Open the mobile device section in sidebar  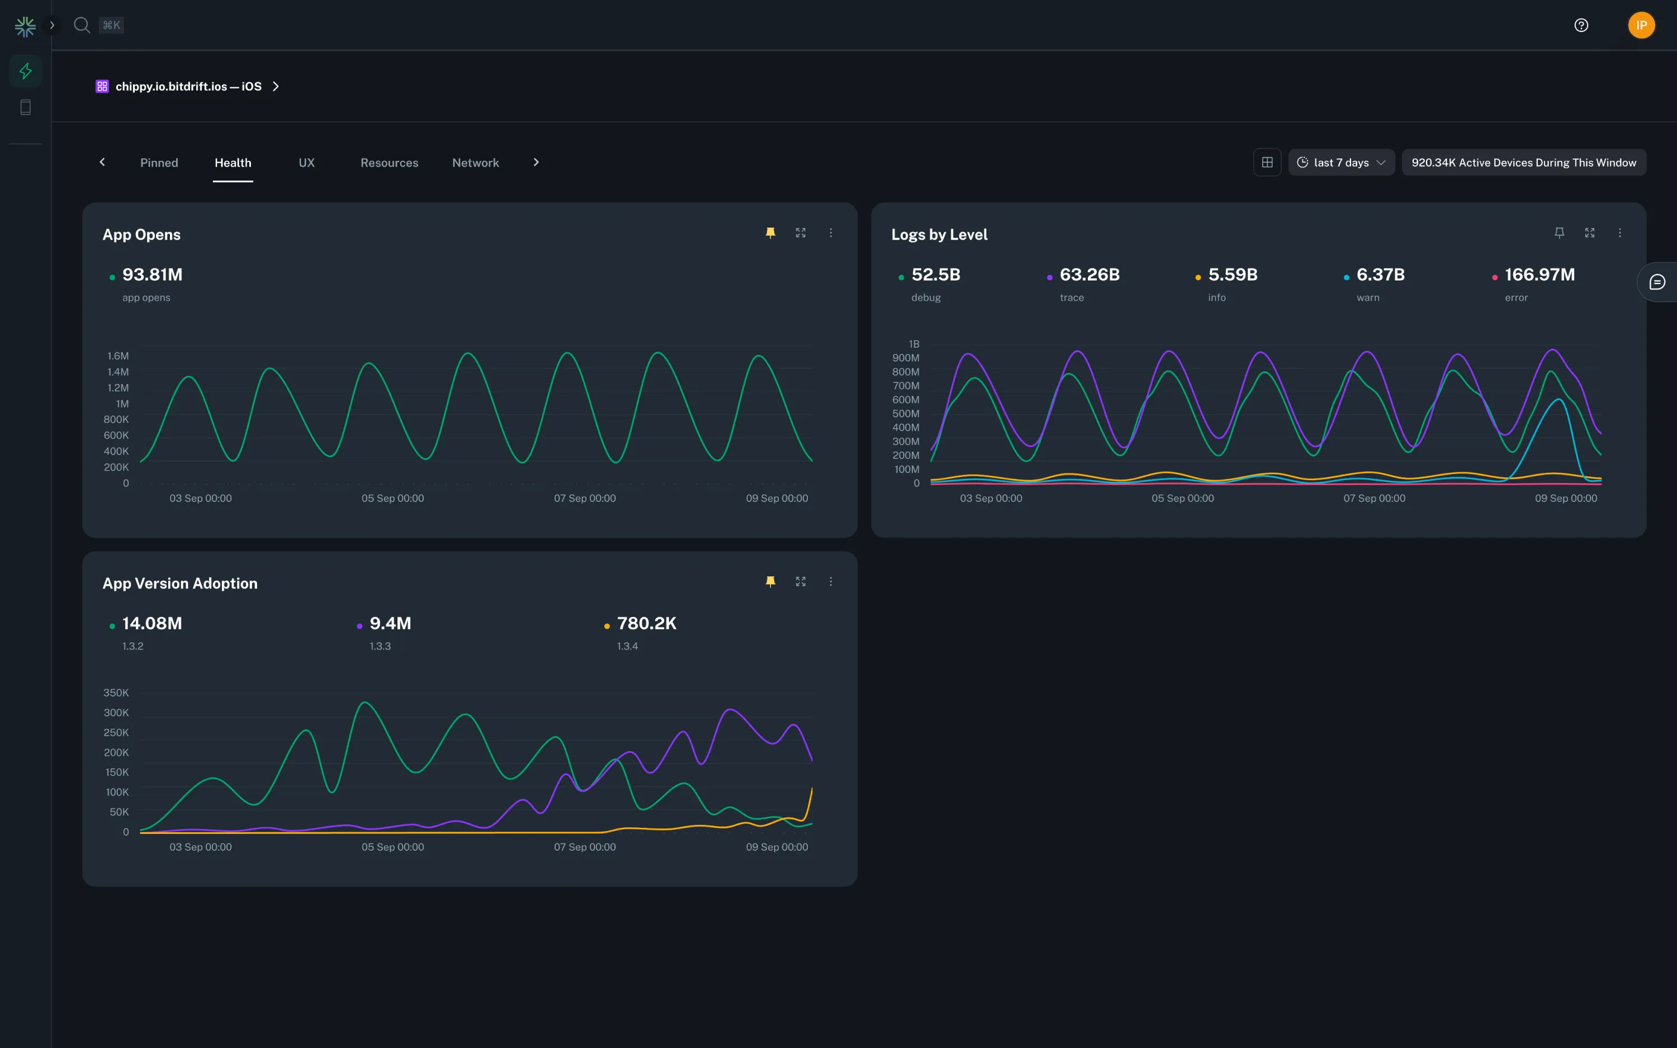[25, 107]
